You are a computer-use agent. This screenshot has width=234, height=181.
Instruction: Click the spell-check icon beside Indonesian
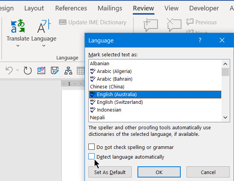tap(93, 110)
